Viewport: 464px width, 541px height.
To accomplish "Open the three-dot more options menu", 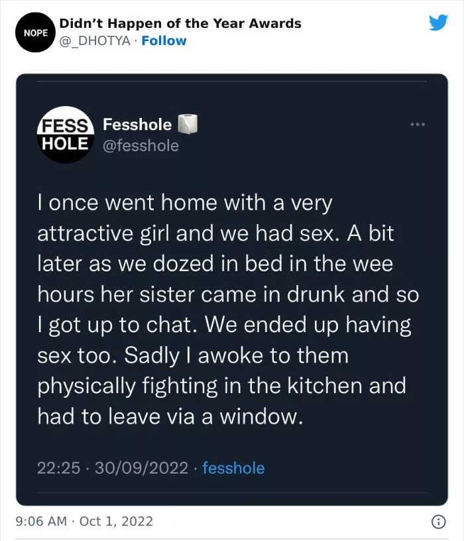I will pos(417,125).
